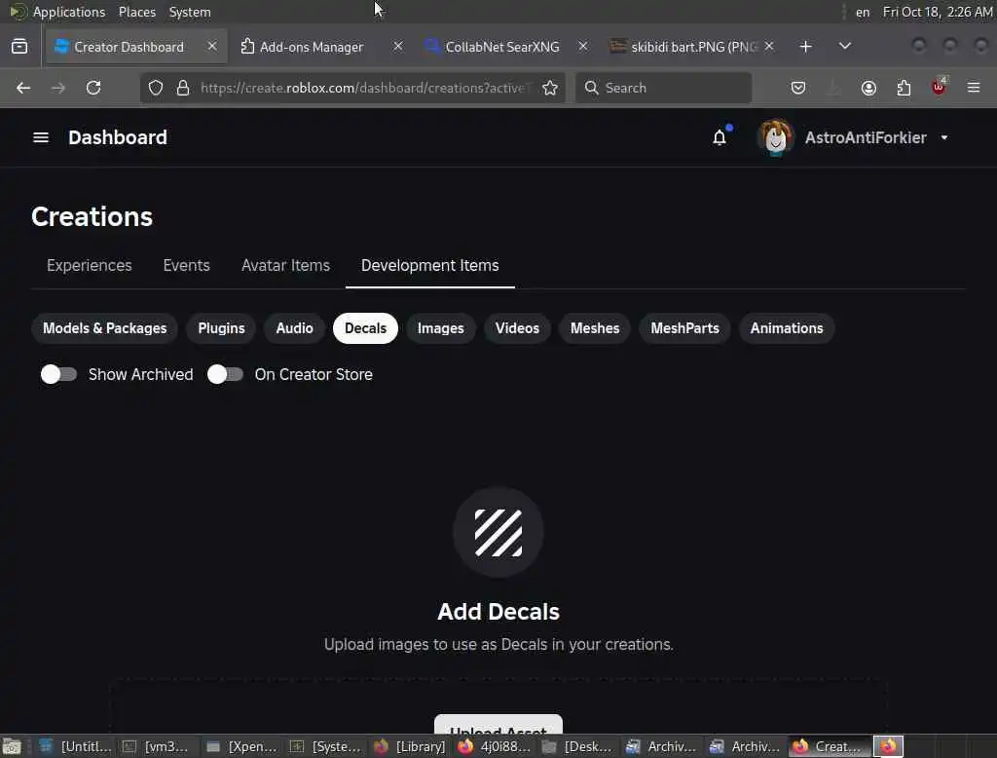Open the Firefox application menu
This screenshot has width=997, height=758.
[974, 88]
